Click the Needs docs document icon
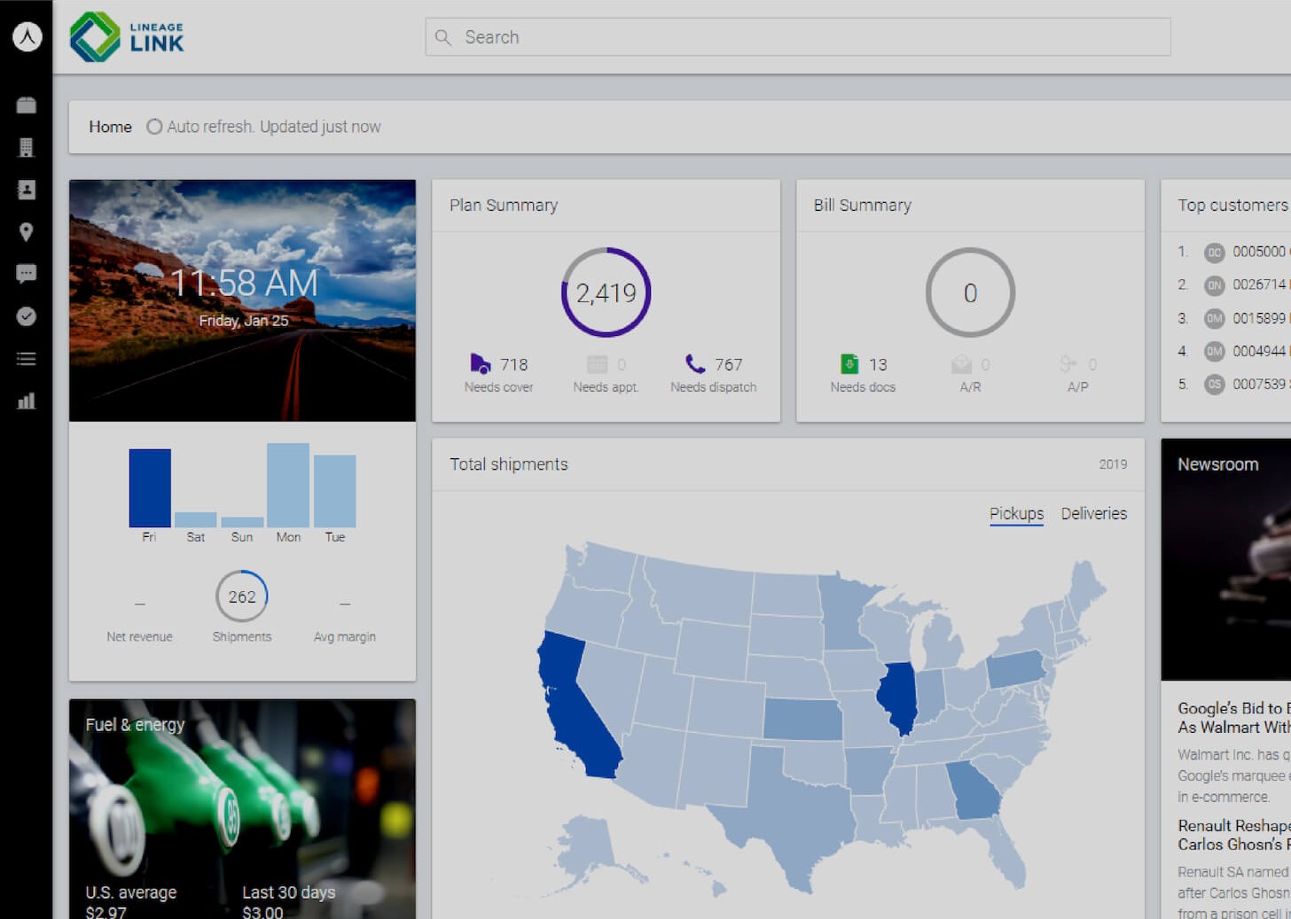1291x919 pixels. click(x=849, y=364)
